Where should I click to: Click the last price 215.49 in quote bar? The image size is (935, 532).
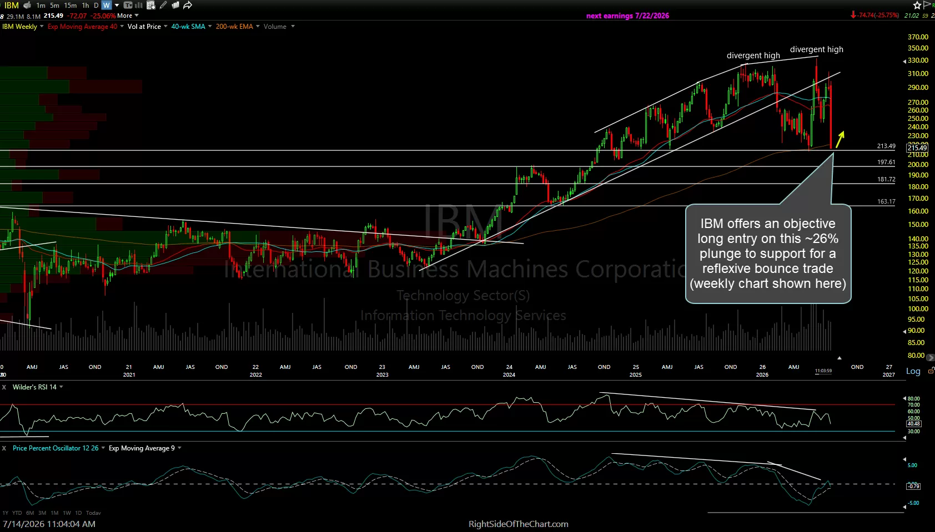tap(53, 16)
